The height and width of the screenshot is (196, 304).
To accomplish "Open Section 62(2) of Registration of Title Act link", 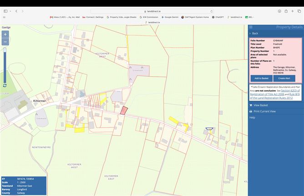I will pos(275,93).
